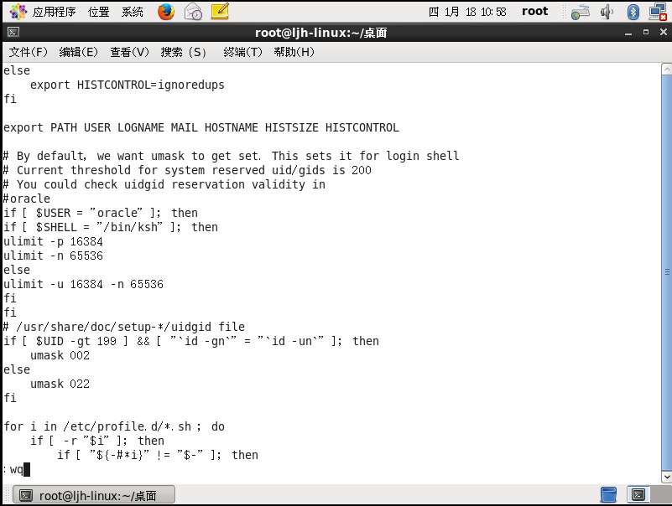Click the terminal title 'root@ljh-linux:~/桌面'
The height and width of the screenshot is (506, 672).
321,33
